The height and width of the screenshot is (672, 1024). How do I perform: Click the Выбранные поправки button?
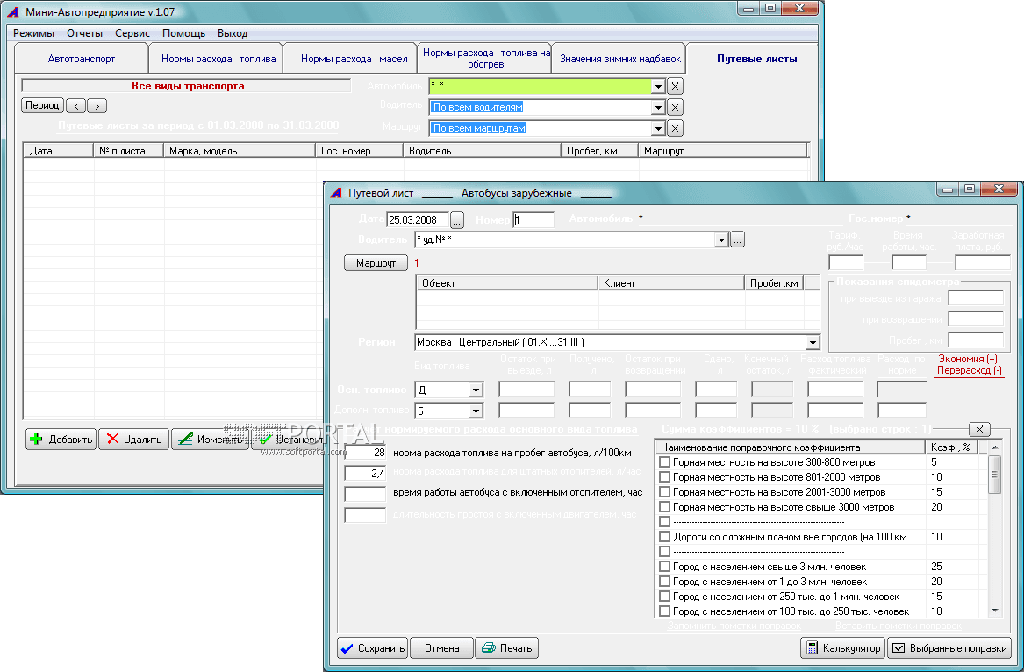[949, 647]
